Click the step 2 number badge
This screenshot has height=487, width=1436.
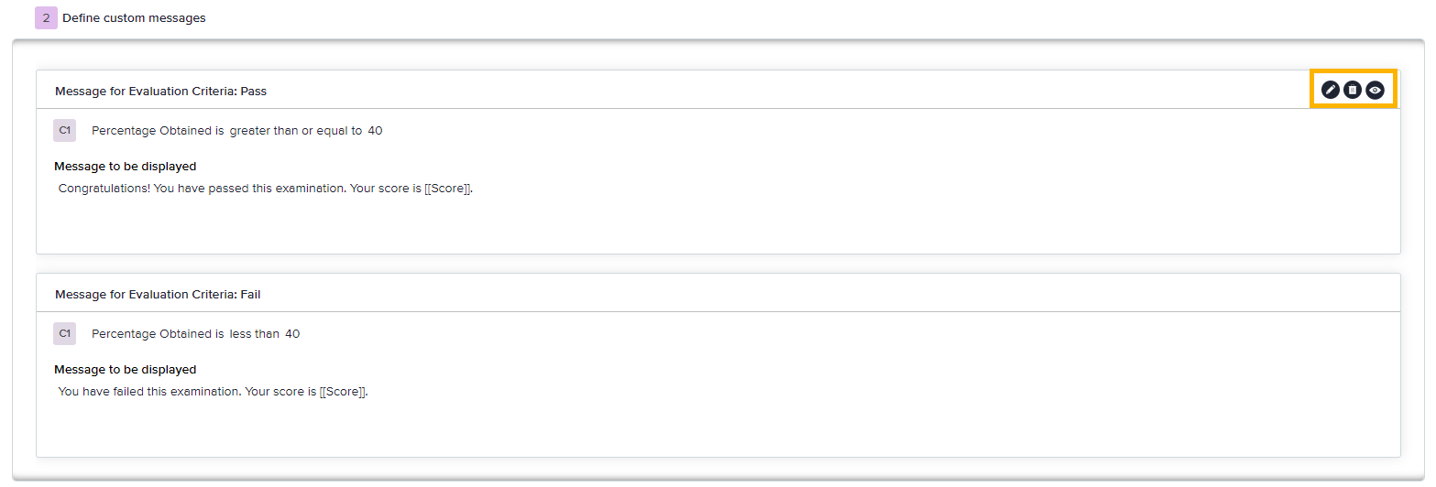[x=46, y=17]
